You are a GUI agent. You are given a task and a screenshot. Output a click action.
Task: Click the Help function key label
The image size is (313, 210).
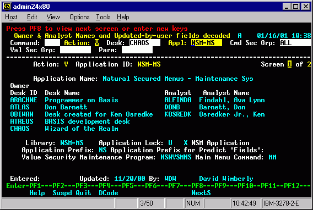coord(37,193)
